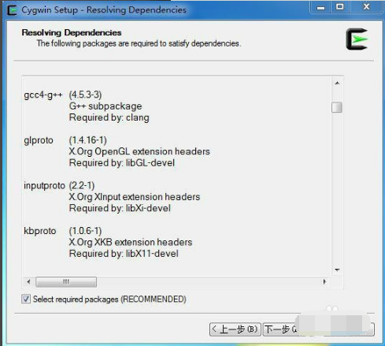Click version text (4.5.3-3)
This screenshot has width=385, height=346.
pos(85,95)
